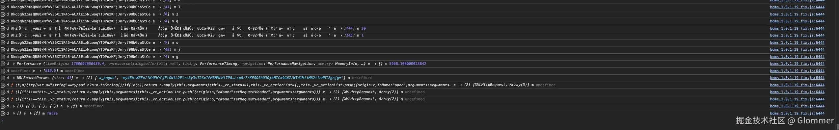Expand the [48] array
Viewport: 839px width, 130px height.
tap(160, 49)
